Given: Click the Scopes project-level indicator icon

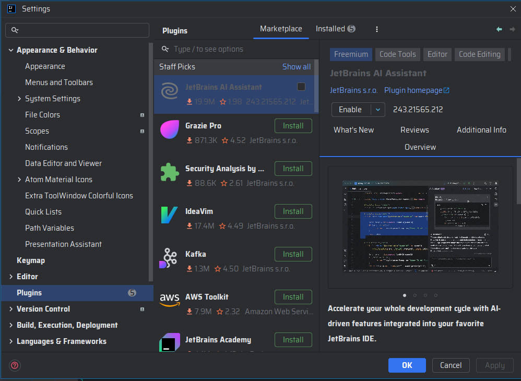Looking at the screenshot, I should 142,131.
